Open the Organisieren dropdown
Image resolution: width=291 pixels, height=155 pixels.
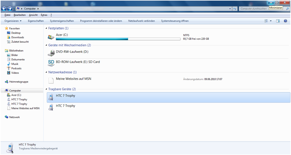pyautogui.click(x=13, y=21)
